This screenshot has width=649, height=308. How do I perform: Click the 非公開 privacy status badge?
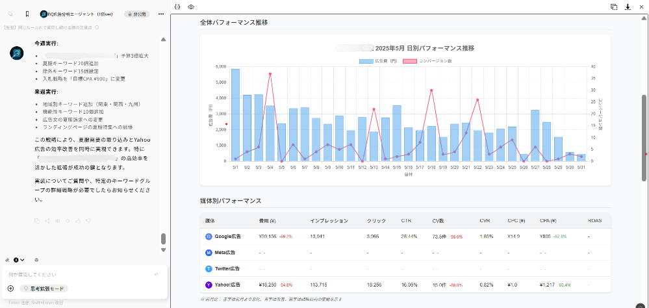tap(137, 14)
